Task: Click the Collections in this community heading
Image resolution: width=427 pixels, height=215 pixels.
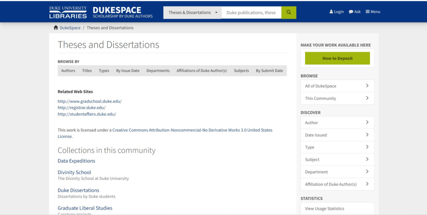Action: (106, 151)
